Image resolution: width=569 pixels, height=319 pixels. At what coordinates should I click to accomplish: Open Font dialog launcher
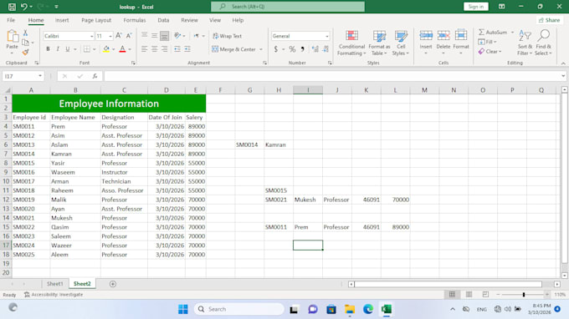pos(133,63)
